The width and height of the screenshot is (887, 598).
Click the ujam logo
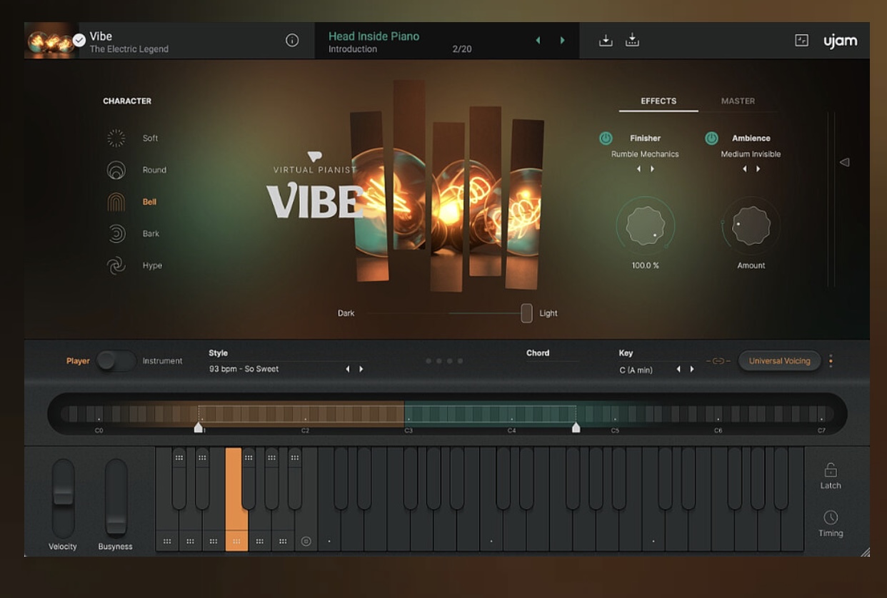(840, 41)
